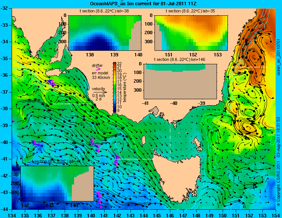
Task: Click the '0.5 m/s' scale text
Action: [99, 95]
